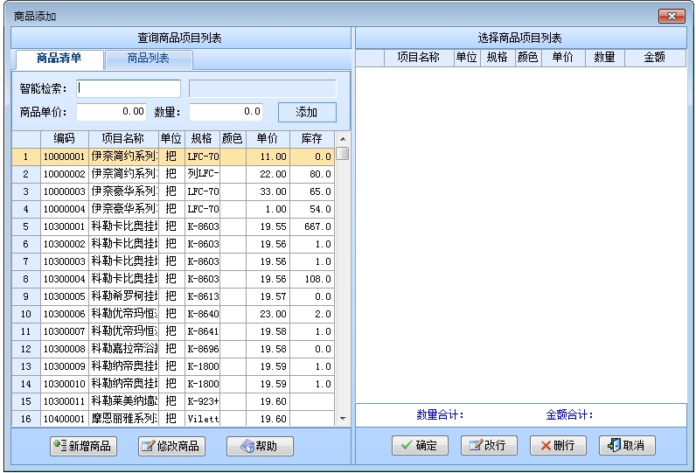Click the 数量 quantity input field
The width and height of the screenshot is (696, 473).
(x=226, y=112)
